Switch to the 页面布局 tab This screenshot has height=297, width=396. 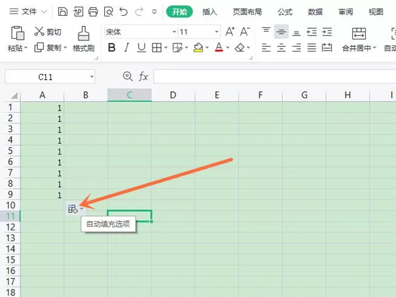pyautogui.click(x=247, y=12)
